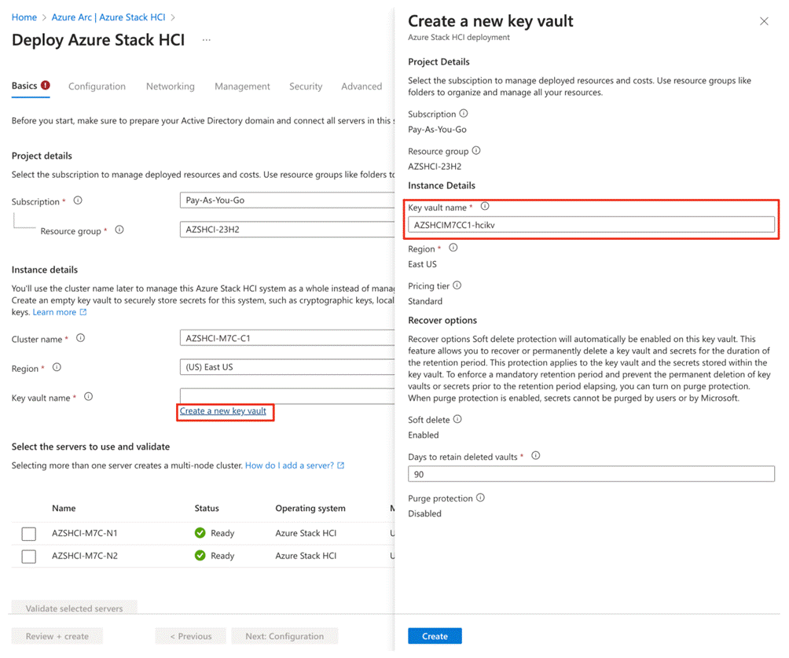Viewport: 789px width, 658px height.
Task: Click the Create a new key vault link
Action: coord(223,411)
